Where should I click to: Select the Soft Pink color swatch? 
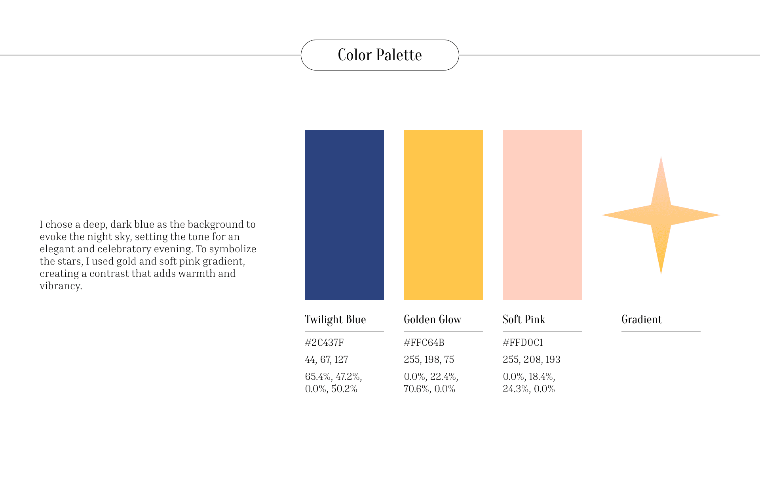542,215
